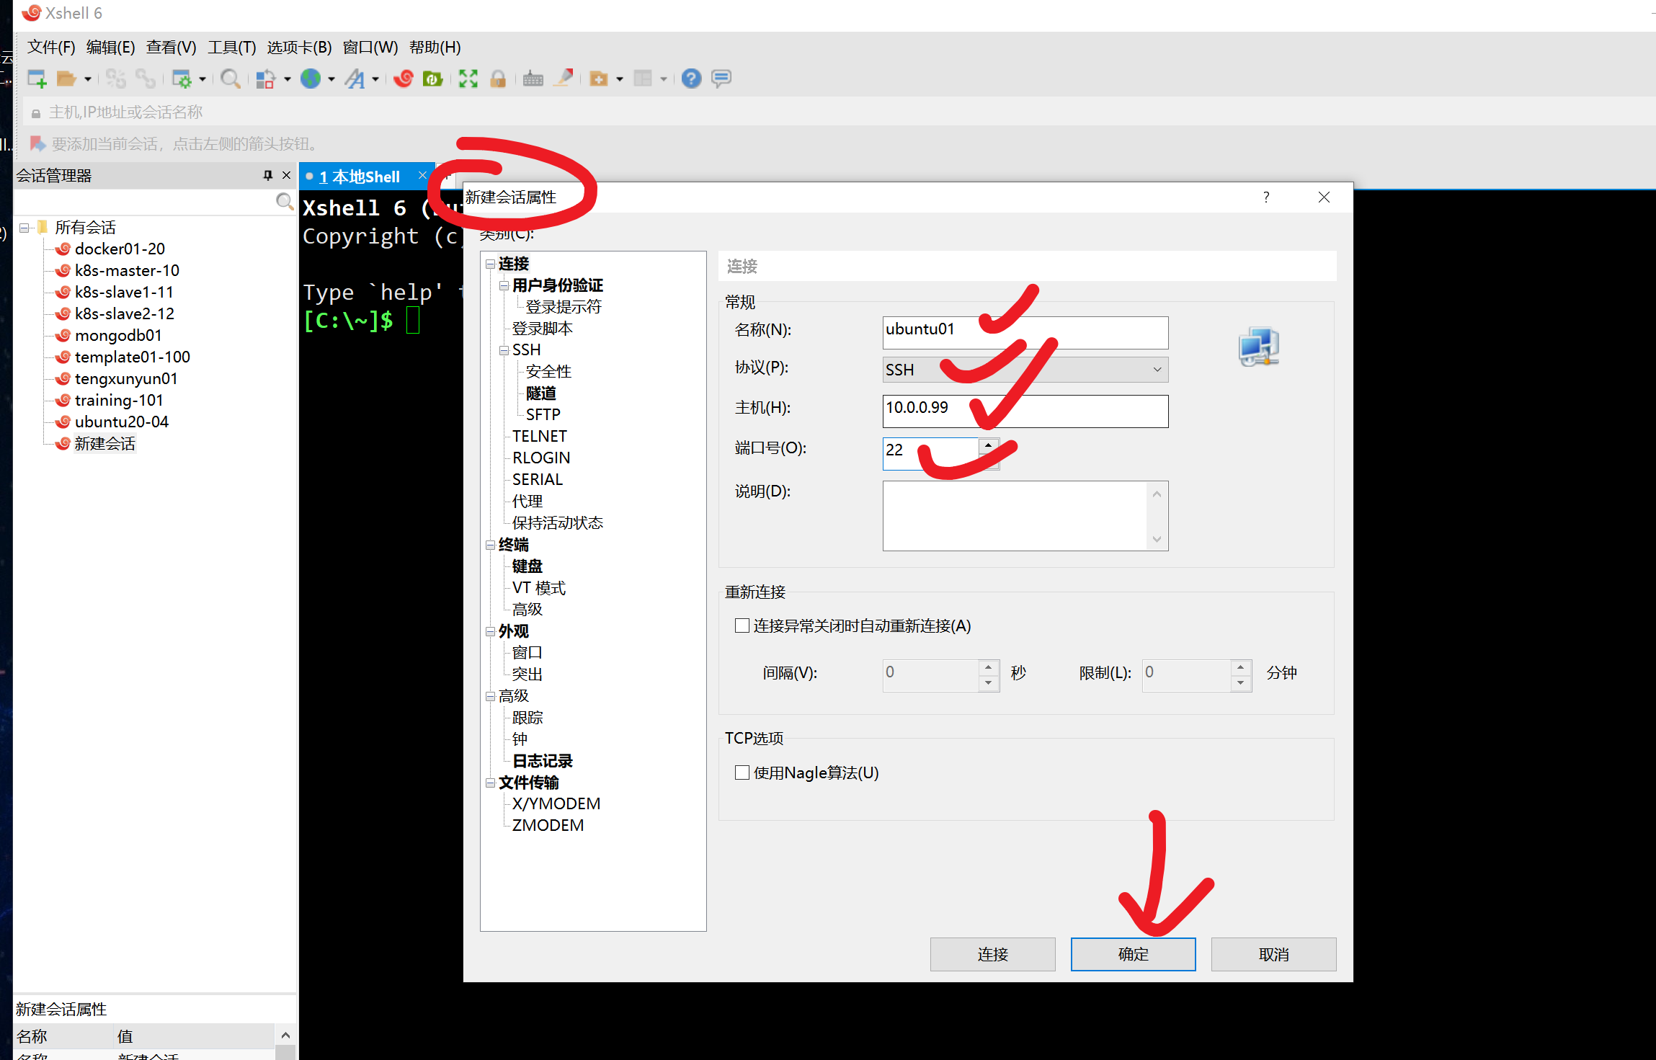The image size is (1656, 1060).
Task: Click the 取消 button
Action: pyautogui.click(x=1273, y=954)
